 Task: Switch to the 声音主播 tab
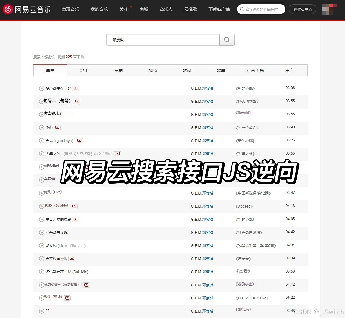pyautogui.click(x=255, y=70)
